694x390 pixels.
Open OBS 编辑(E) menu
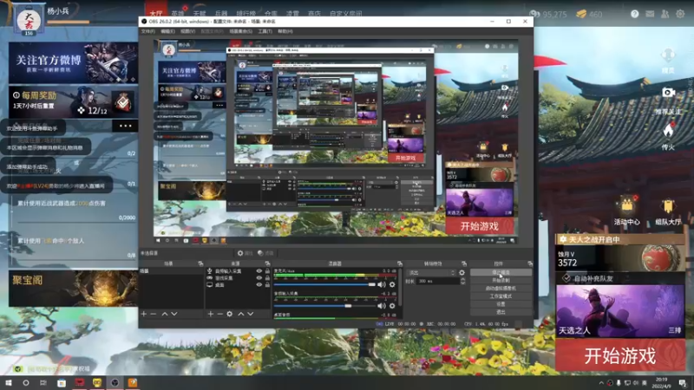(167, 31)
